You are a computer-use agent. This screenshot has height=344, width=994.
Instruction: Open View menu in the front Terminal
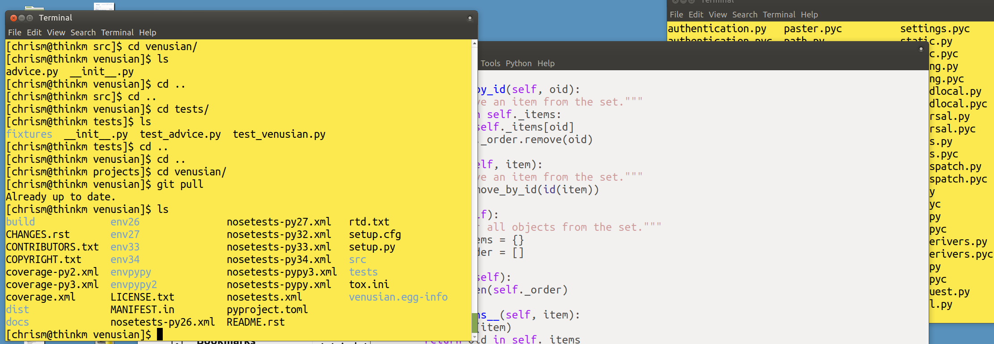[56, 33]
